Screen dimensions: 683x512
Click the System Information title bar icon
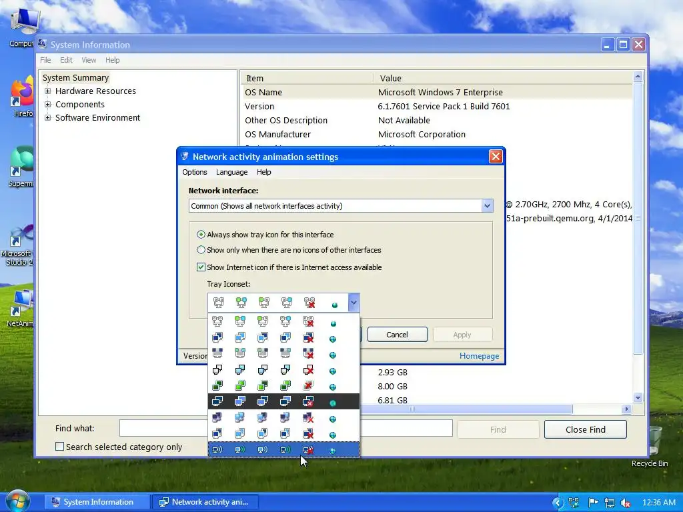42,44
